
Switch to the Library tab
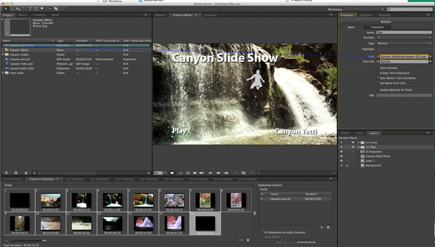click(345, 133)
